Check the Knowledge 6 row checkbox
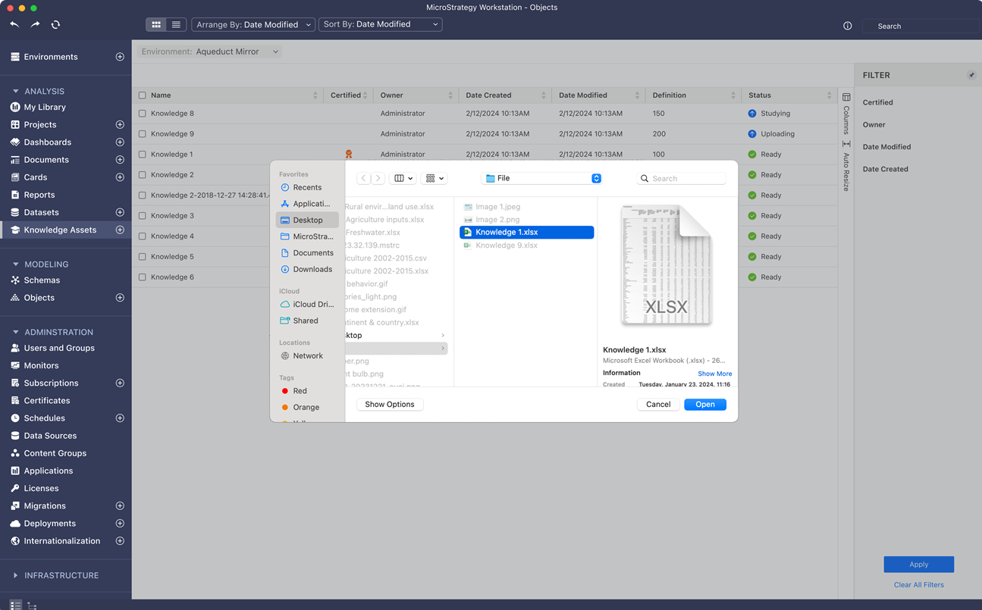Screen dimensions: 982x610 point(143,277)
